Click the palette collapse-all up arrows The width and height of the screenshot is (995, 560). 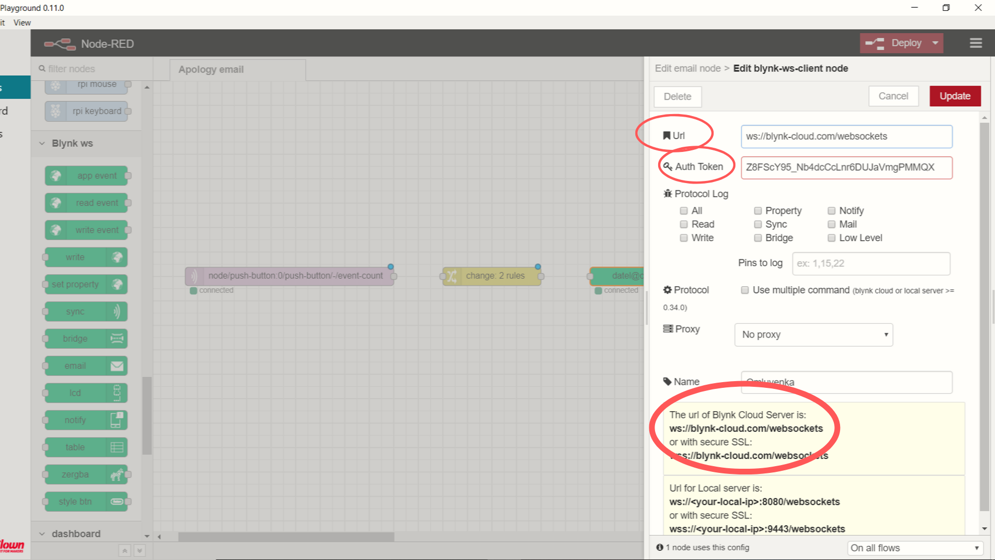[x=124, y=551]
